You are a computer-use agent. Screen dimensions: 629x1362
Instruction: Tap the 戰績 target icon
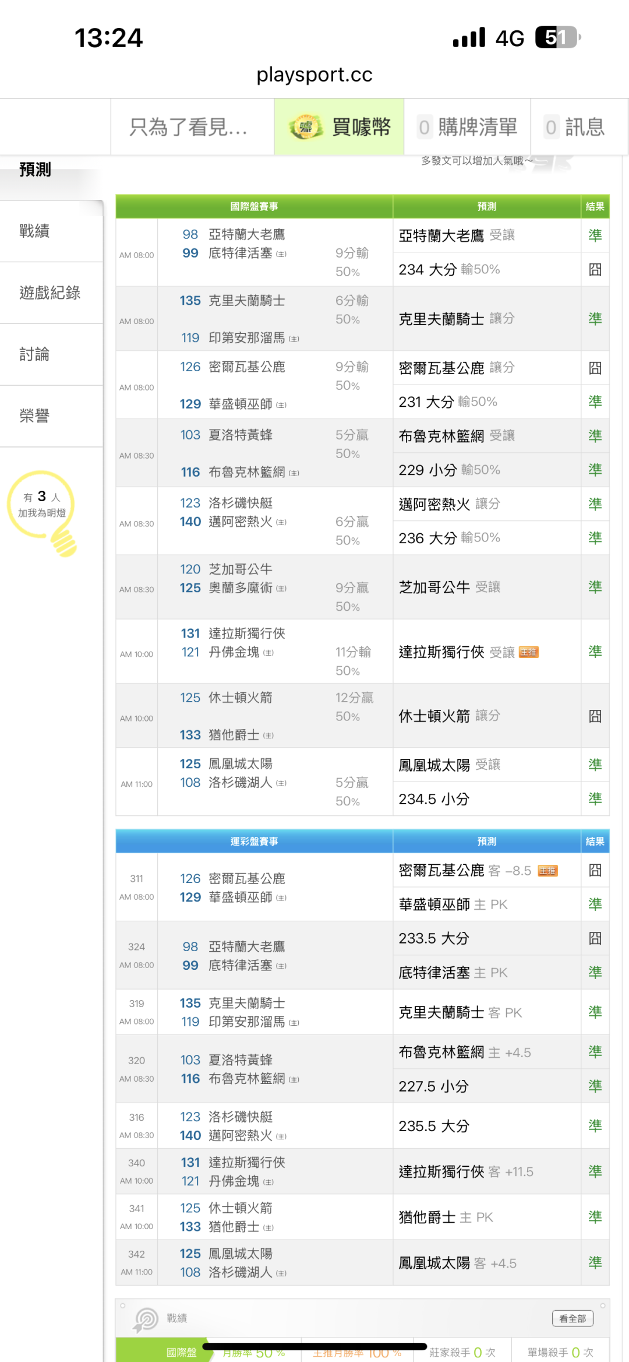click(146, 1319)
